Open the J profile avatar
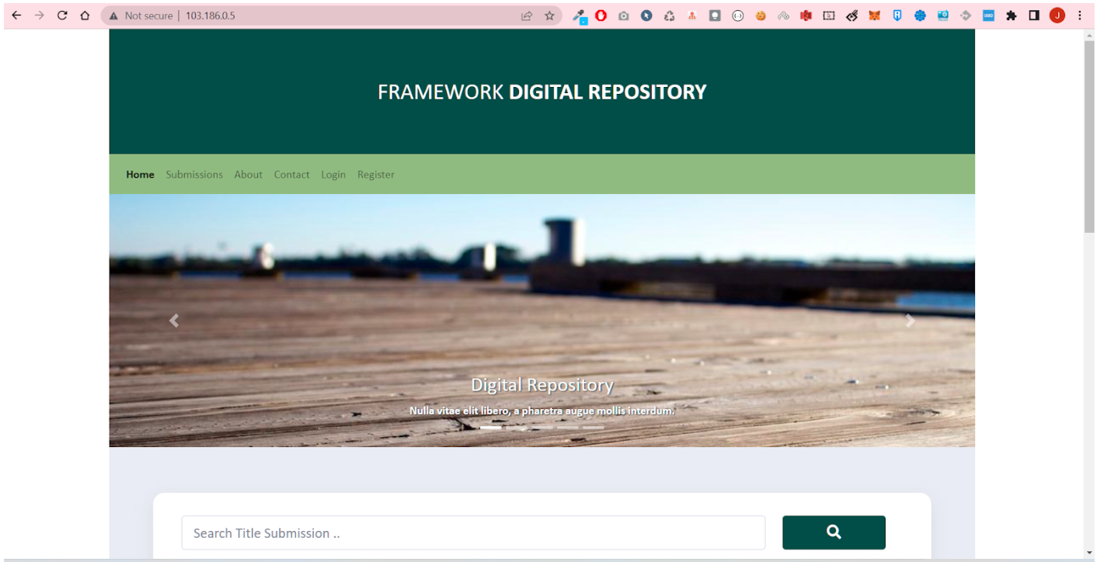 (1056, 16)
